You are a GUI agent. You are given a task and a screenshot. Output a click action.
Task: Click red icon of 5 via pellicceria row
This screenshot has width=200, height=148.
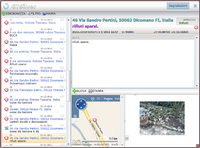click(6, 61)
